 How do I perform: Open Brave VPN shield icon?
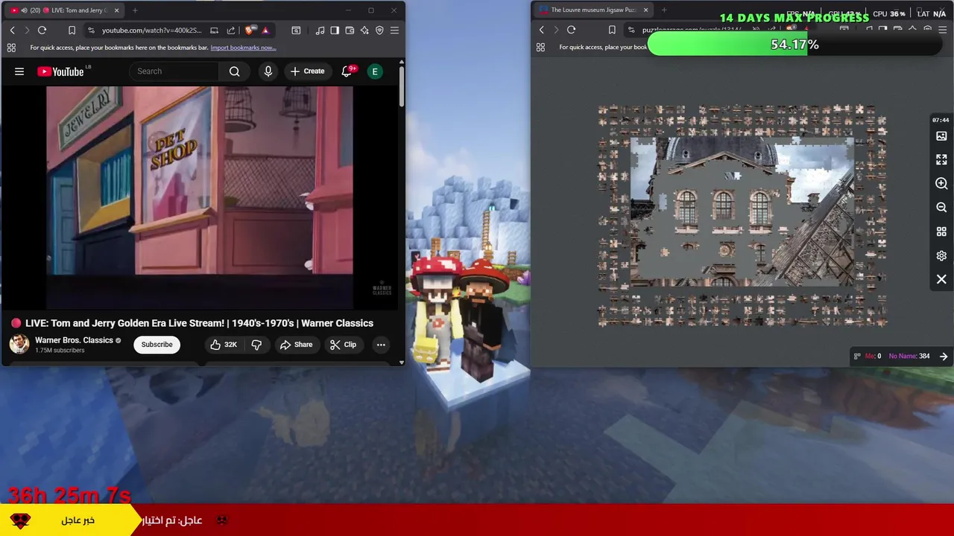379,30
